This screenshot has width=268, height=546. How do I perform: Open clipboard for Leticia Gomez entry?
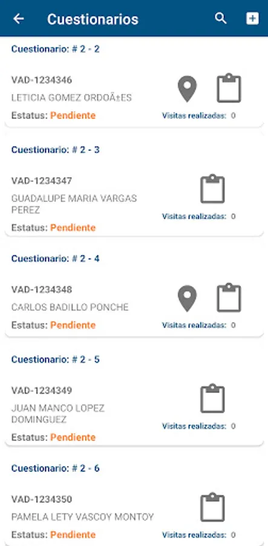[x=229, y=88]
